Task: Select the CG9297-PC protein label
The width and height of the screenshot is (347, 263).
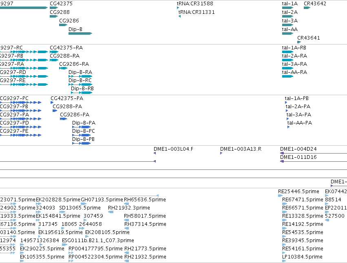Action: [14, 98]
